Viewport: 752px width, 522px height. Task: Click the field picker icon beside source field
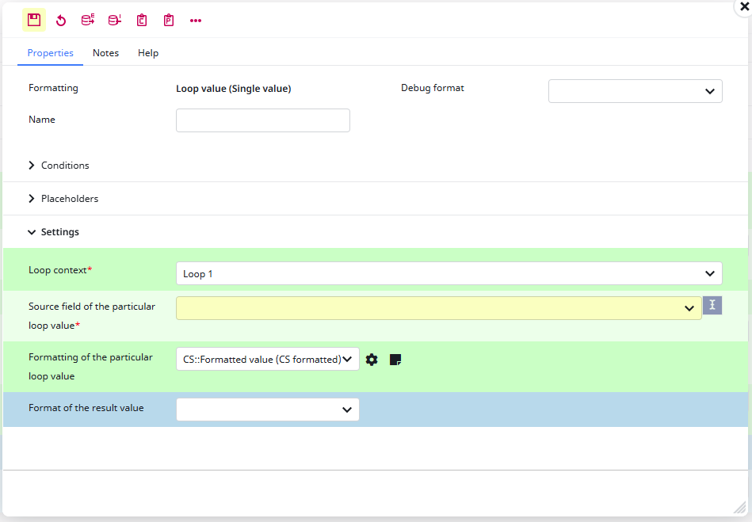(712, 305)
